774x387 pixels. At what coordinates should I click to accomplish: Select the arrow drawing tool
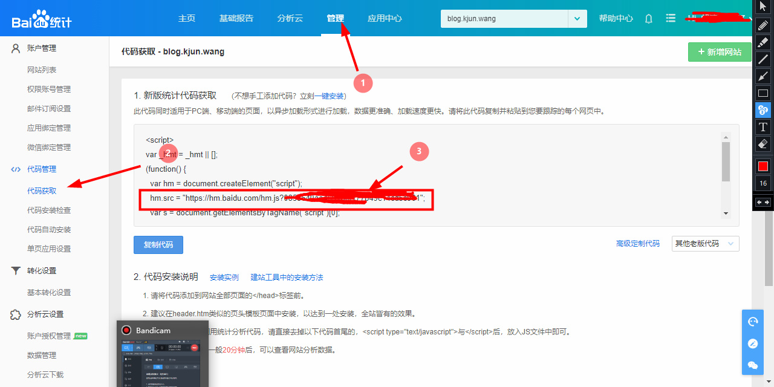[763, 76]
